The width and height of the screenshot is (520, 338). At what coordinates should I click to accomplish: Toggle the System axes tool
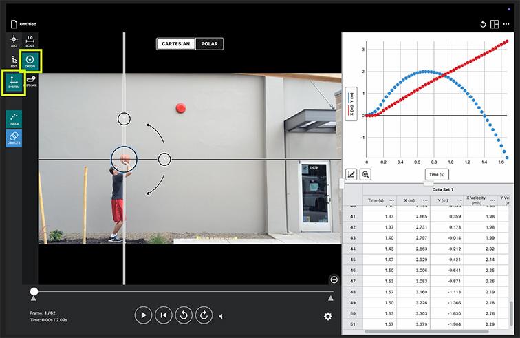click(14, 82)
